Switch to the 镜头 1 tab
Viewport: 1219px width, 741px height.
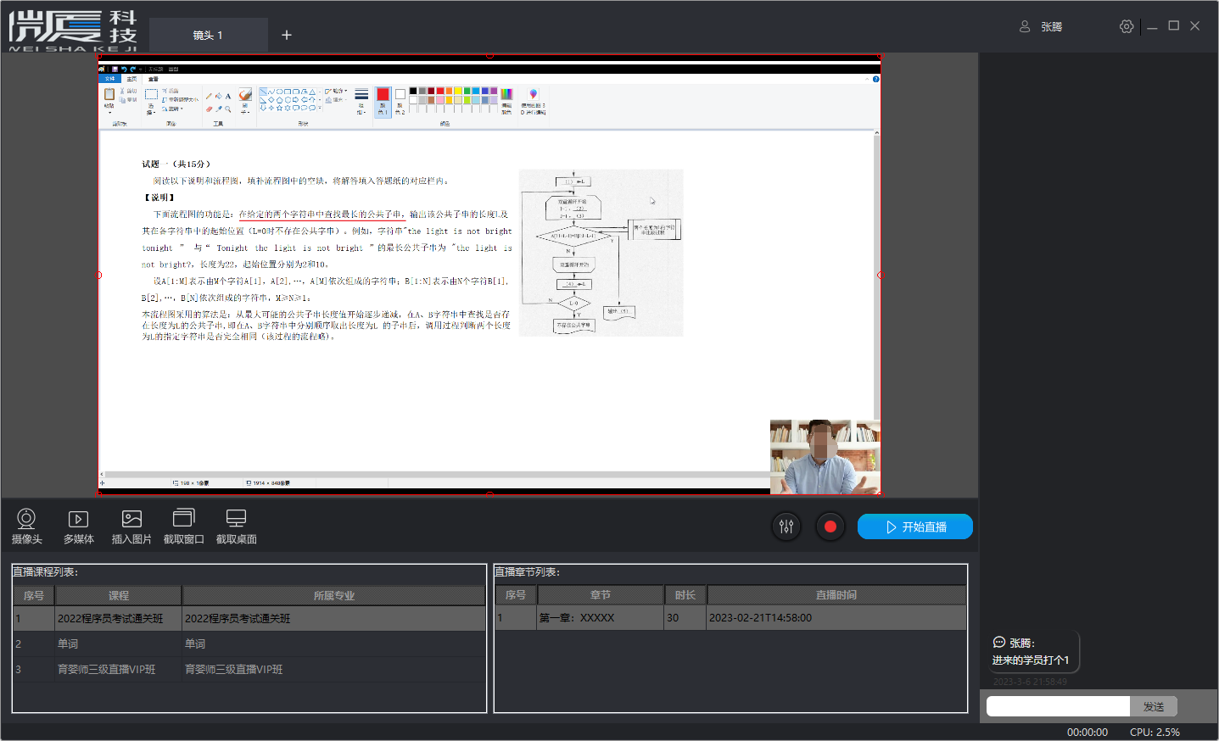[208, 35]
